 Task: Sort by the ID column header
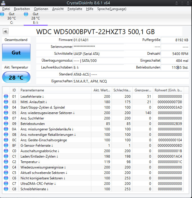coord(14,90)
